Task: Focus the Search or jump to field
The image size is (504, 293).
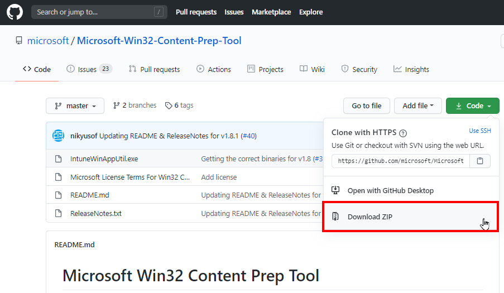Action: click(x=99, y=12)
